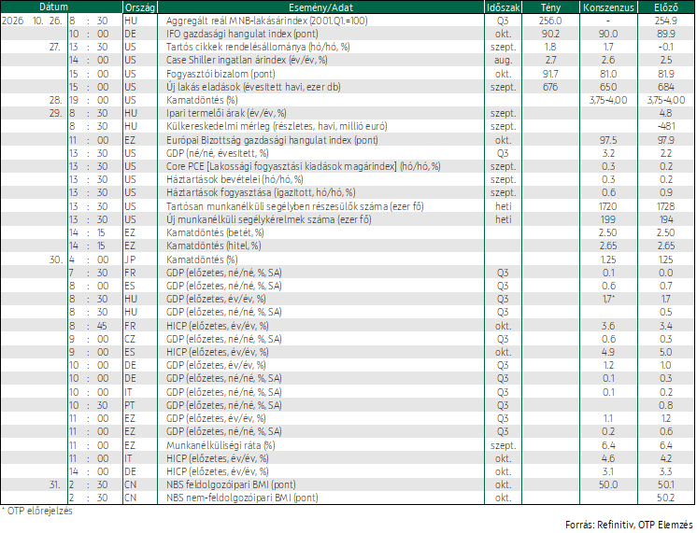Click the Tény value 256.0

click(x=550, y=21)
